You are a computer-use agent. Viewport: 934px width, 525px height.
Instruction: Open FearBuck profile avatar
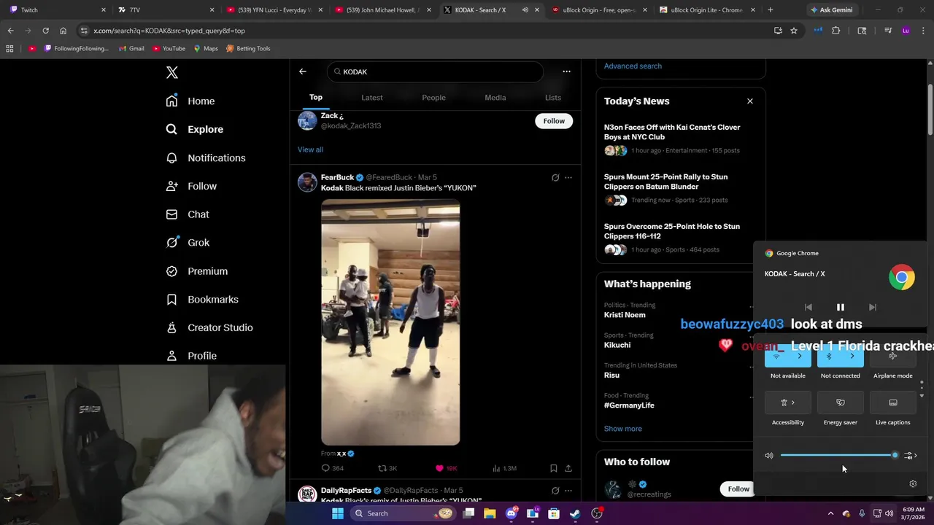tap(307, 182)
